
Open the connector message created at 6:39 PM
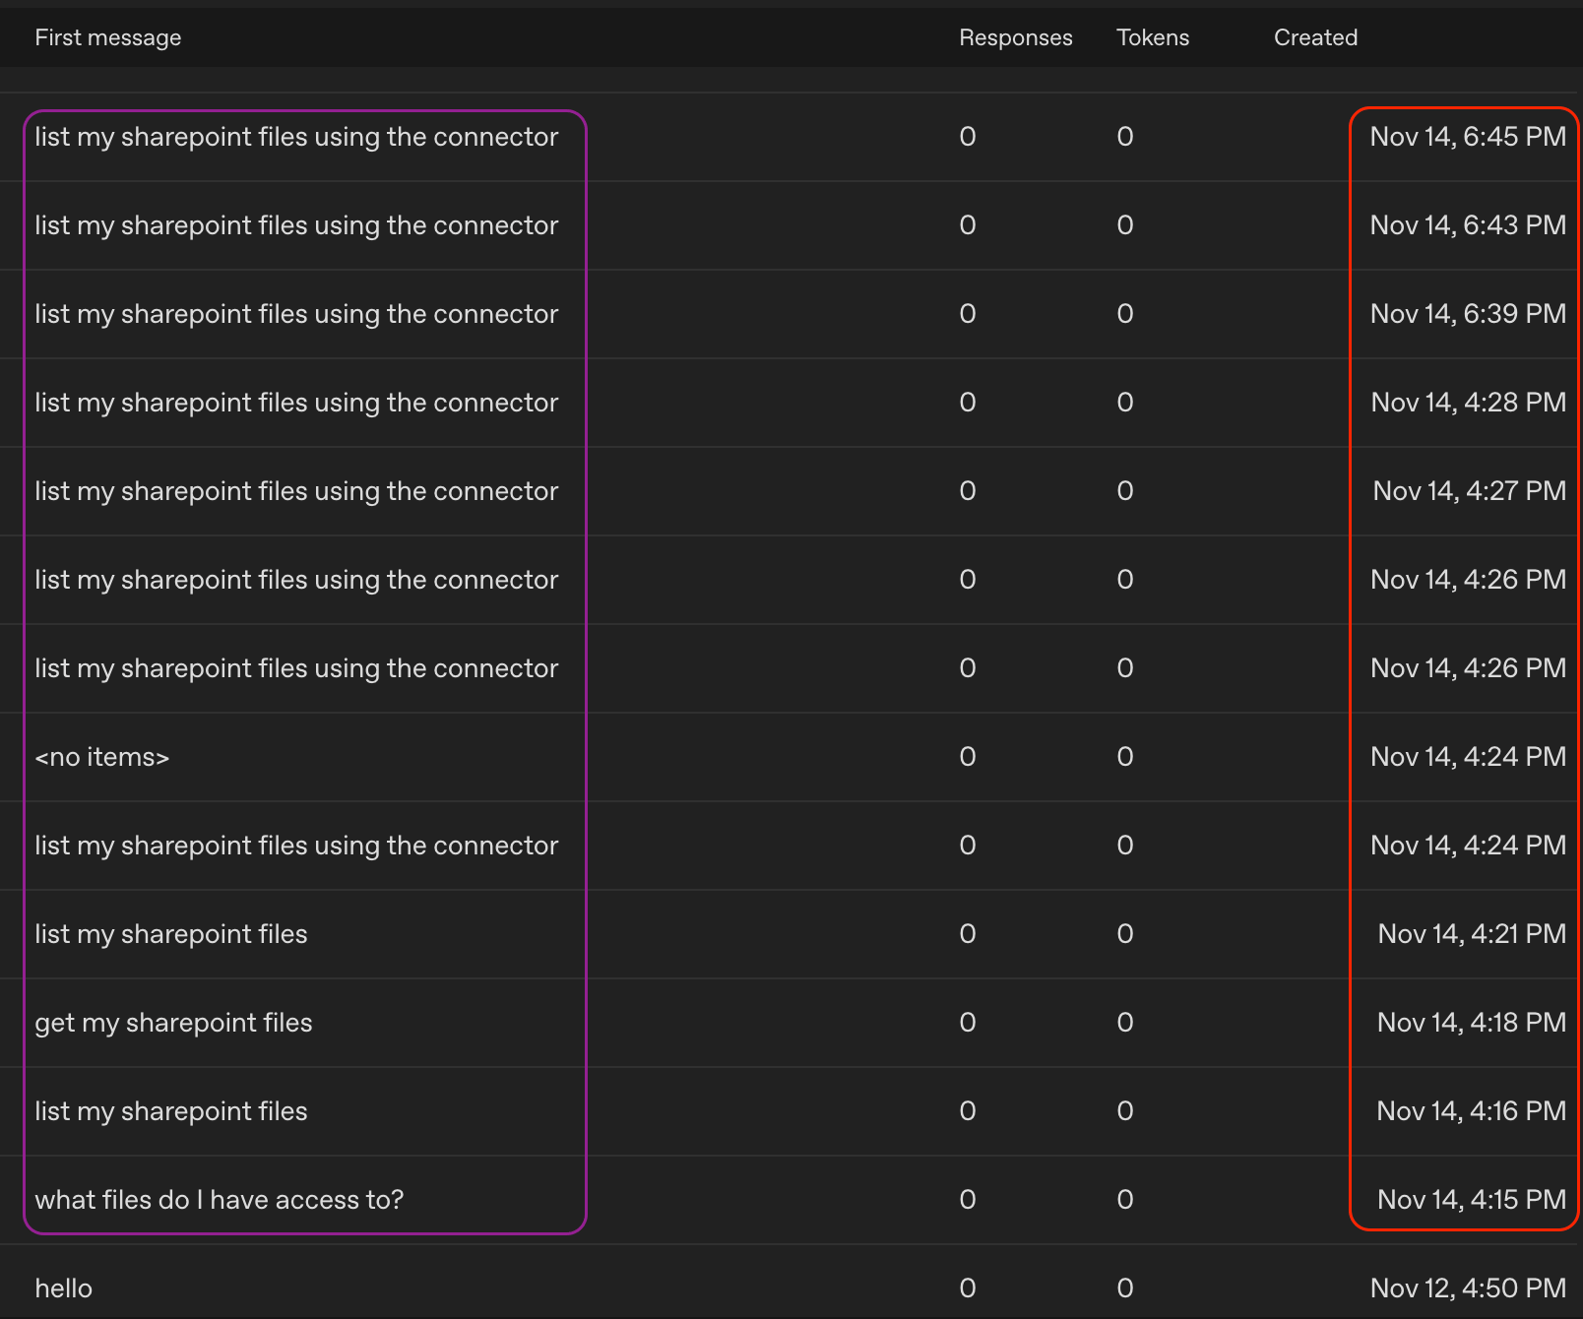pyautogui.click(x=296, y=314)
